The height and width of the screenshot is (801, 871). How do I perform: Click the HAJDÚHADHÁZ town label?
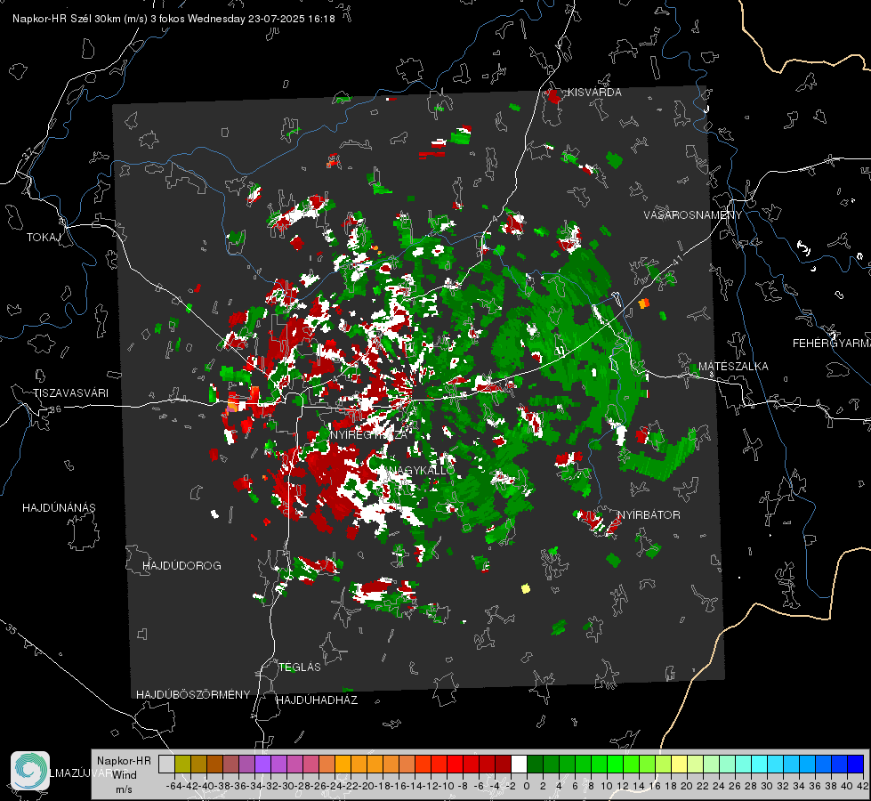pos(317,700)
